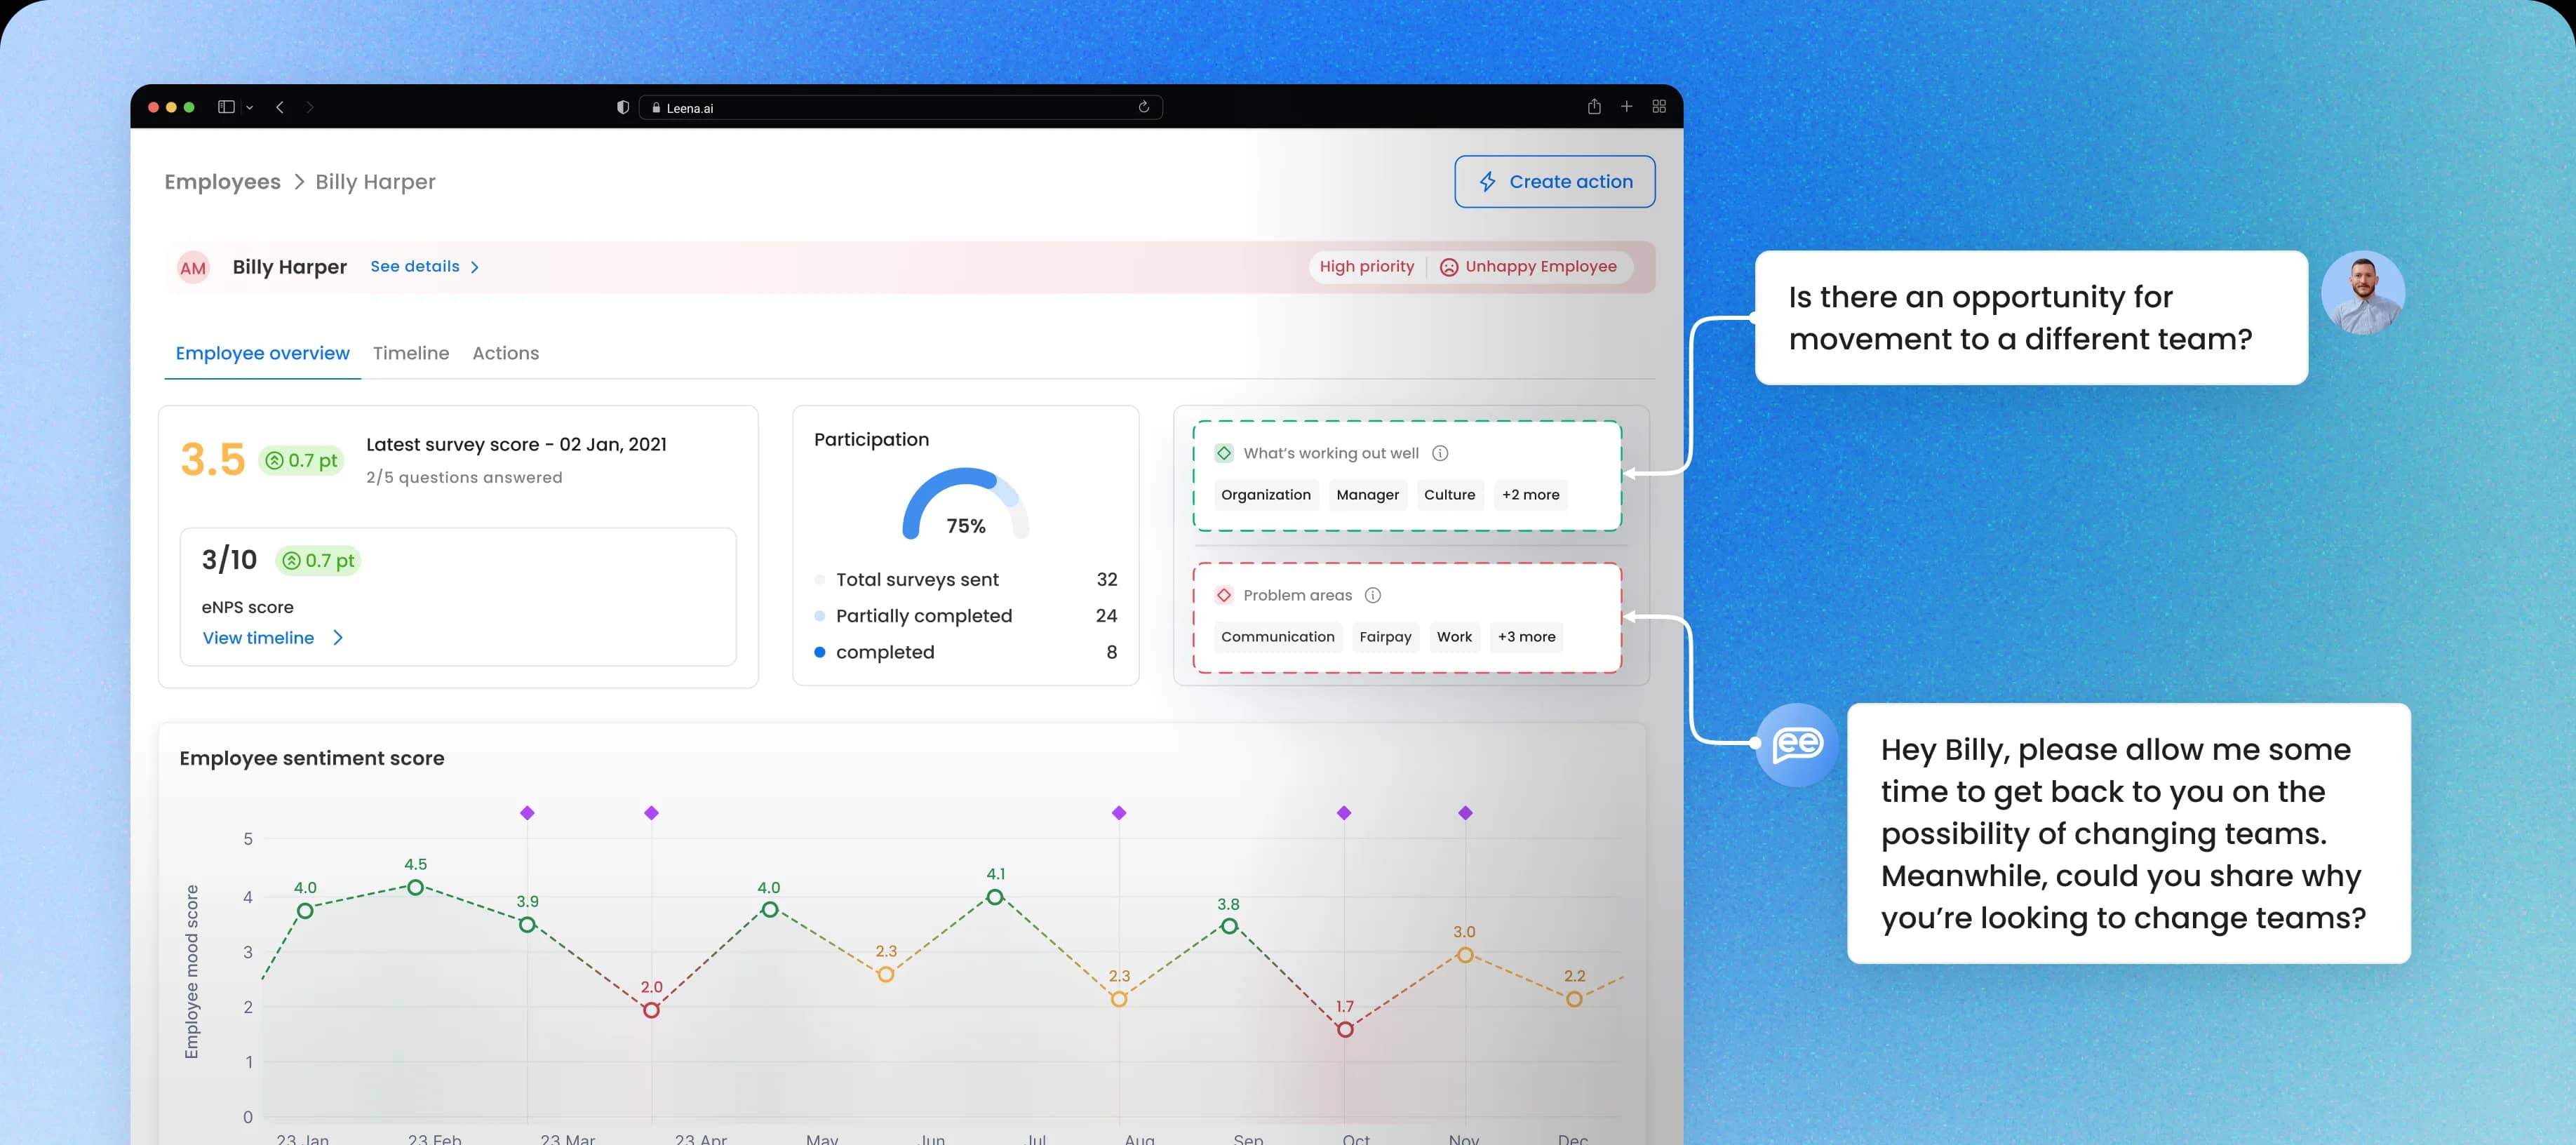Image resolution: width=2576 pixels, height=1145 pixels.
Task: Select the Culture chip
Action: point(1450,495)
